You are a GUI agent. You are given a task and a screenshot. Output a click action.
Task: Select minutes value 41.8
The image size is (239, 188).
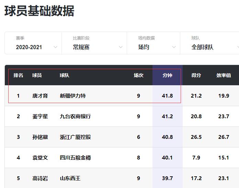point(167,96)
